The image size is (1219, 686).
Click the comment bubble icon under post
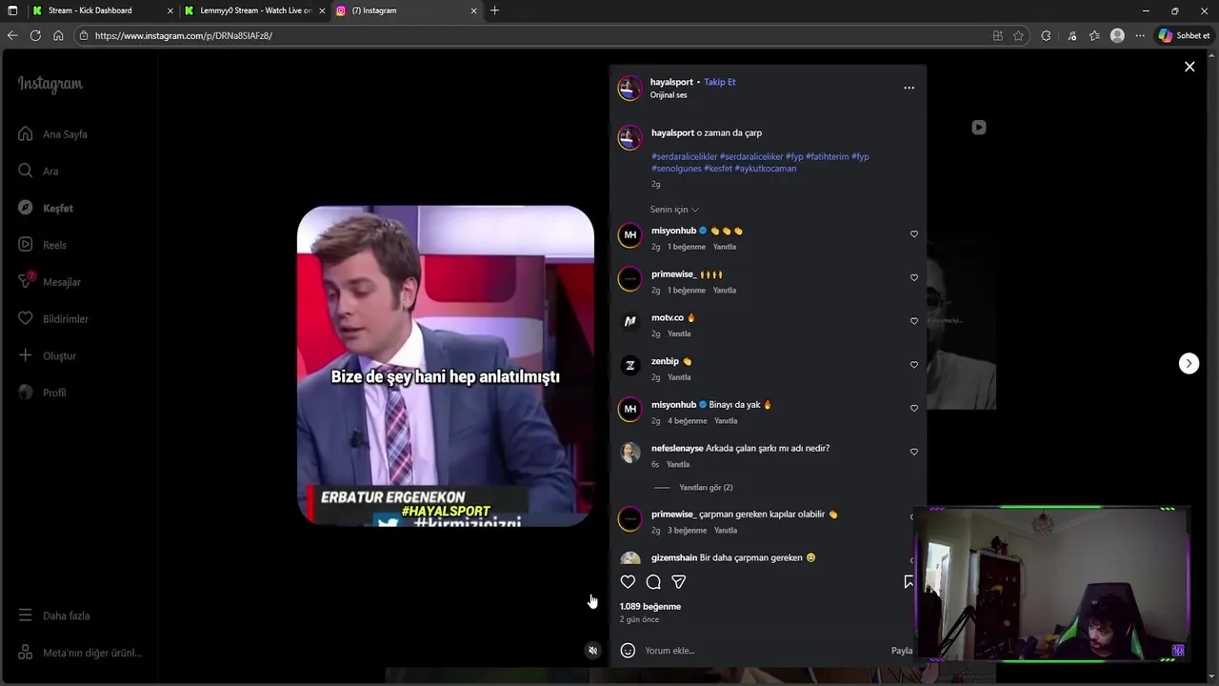click(x=653, y=582)
